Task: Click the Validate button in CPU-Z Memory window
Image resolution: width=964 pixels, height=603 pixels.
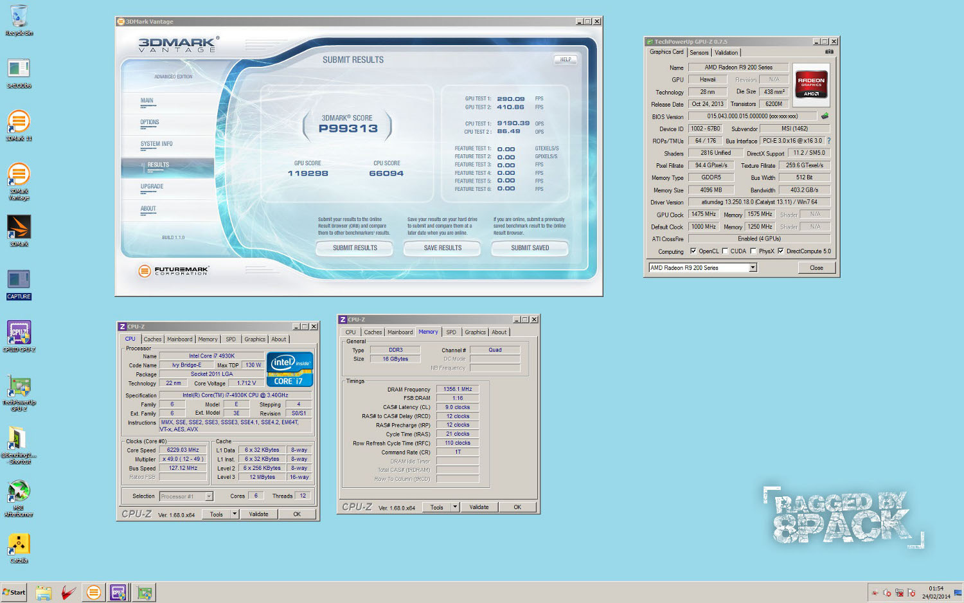Action: [479, 507]
